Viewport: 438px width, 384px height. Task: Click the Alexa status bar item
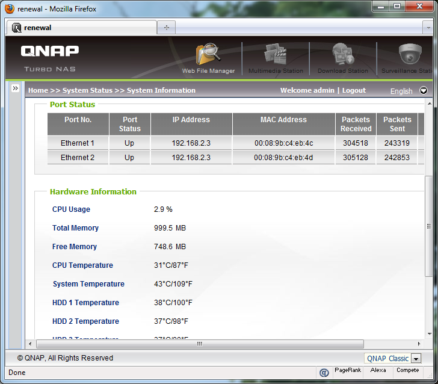[378, 371]
